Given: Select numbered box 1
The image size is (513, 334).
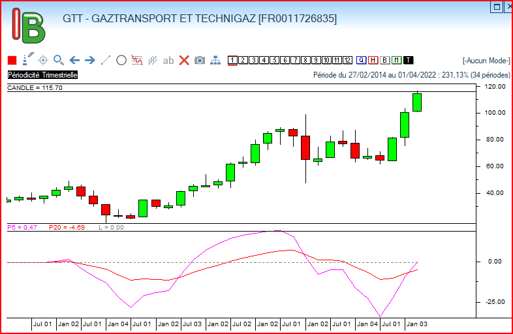Looking at the screenshot, I should 232,60.
